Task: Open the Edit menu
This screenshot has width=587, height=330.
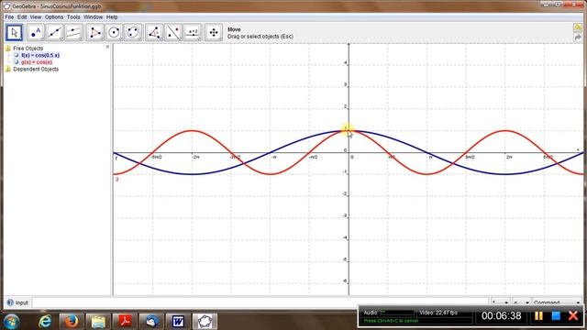Action: [x=22, y=17]
